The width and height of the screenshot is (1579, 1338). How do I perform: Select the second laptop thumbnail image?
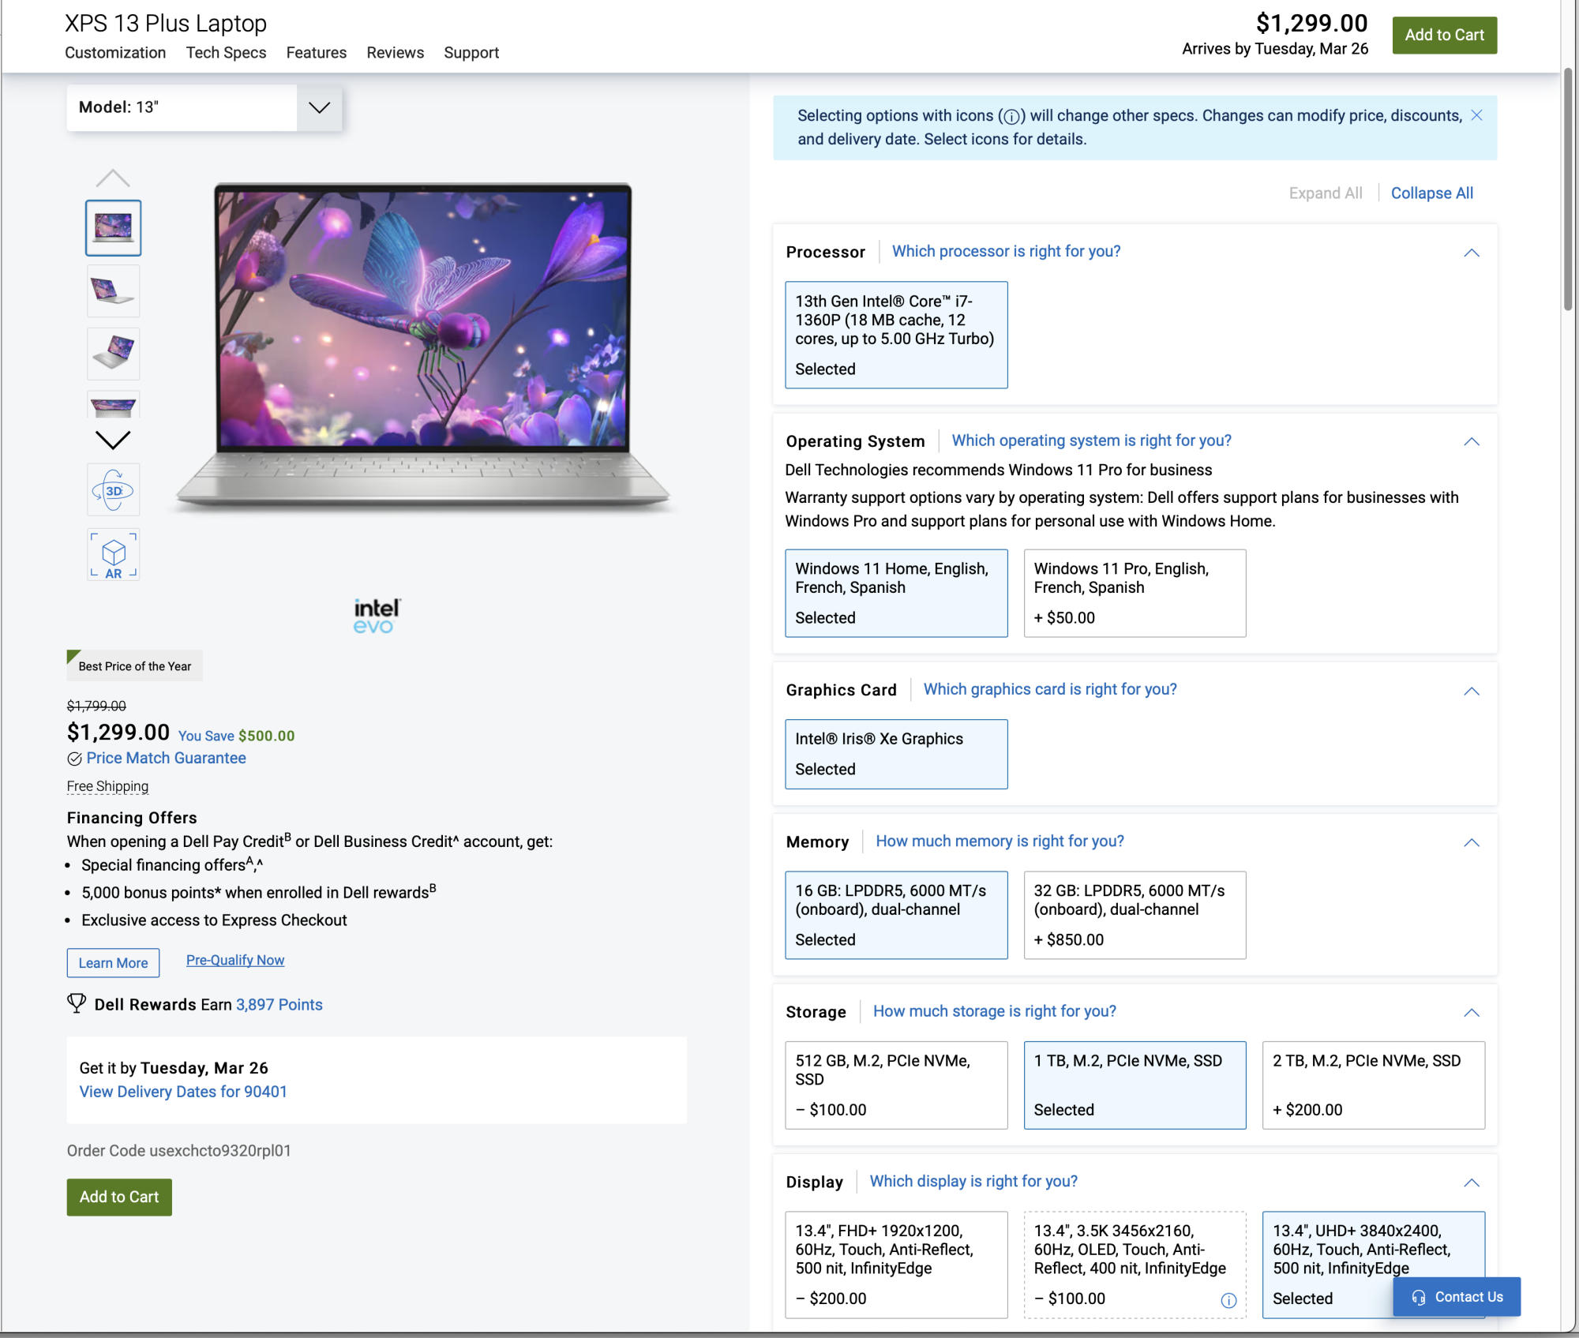[113, 291]
